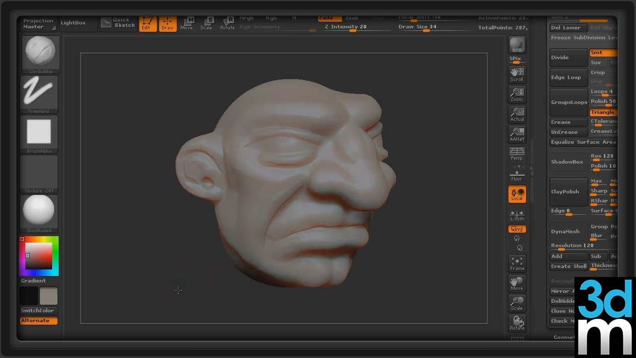Click the AAHalf icon
Viewport: 636px width, 358px height.
click(x=517, y=134)
